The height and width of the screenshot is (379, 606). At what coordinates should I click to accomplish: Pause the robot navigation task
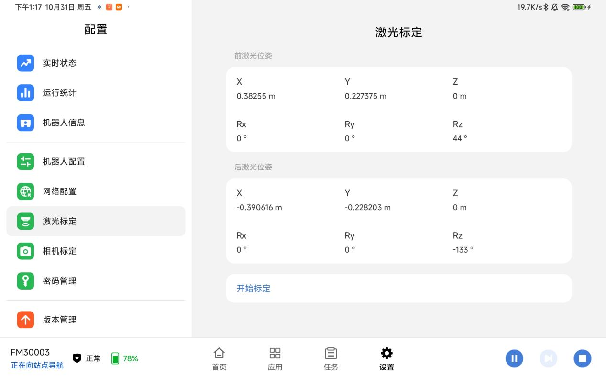(514, 358)
